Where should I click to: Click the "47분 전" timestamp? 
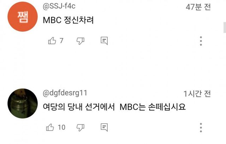click(198, 7)
